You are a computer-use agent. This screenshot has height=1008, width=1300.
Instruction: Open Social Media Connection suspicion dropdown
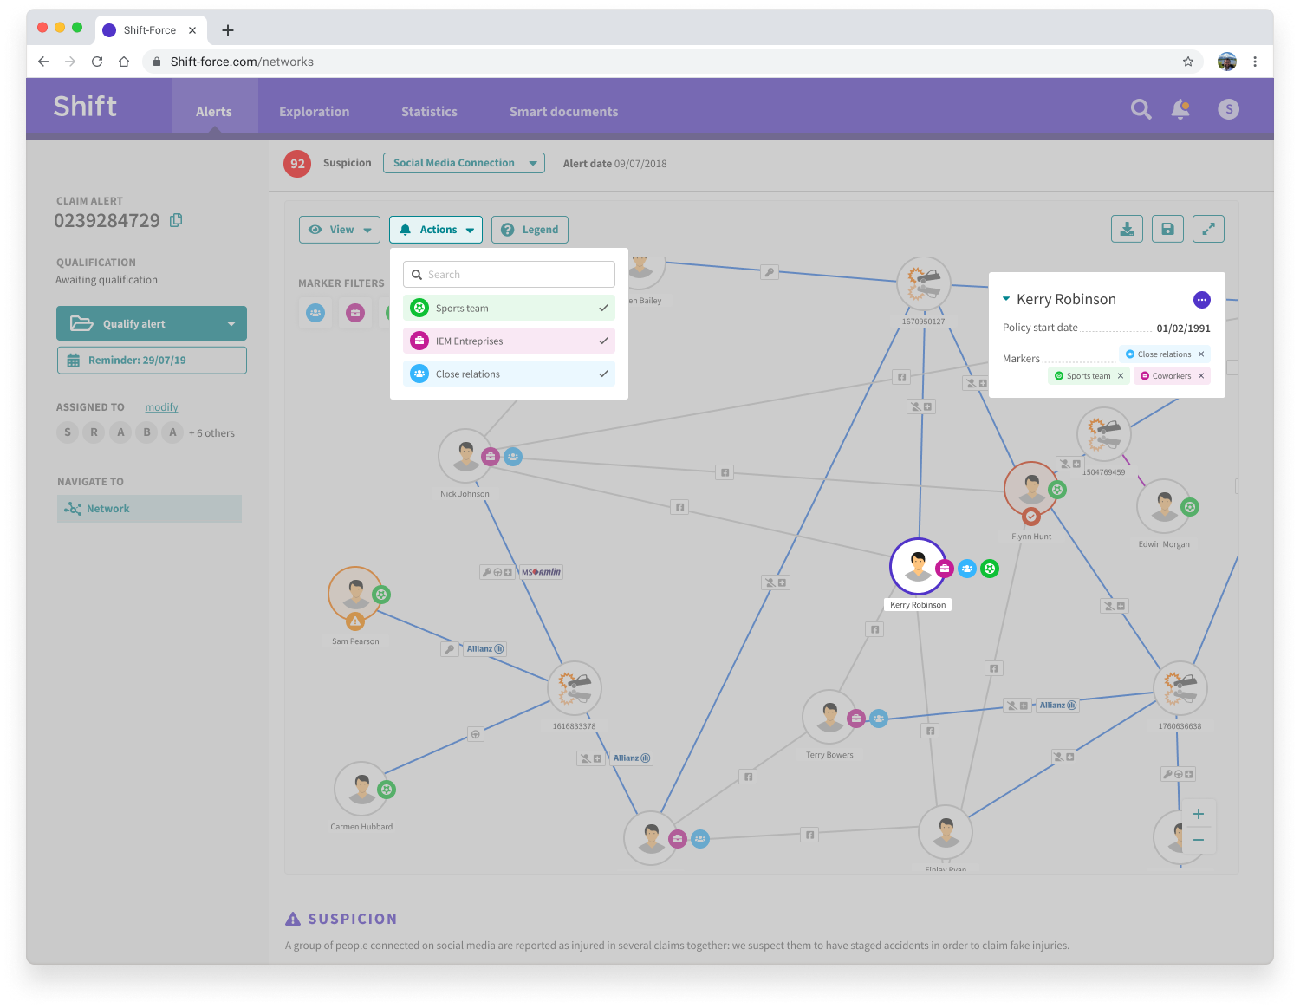(x=464, y=163)
